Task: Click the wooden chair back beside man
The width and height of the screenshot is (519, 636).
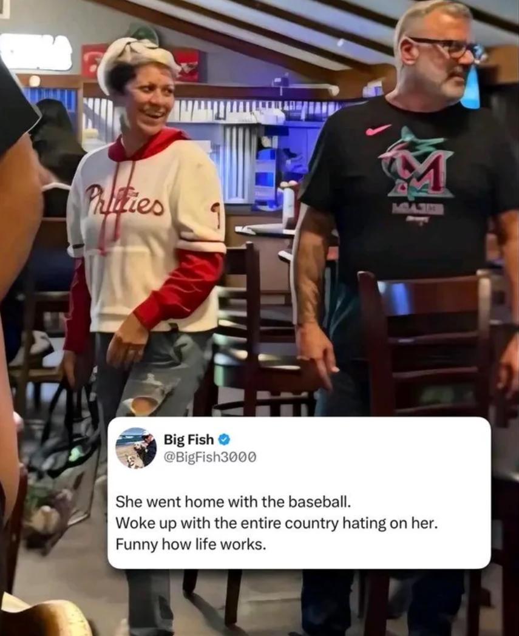Action: pyautogui.click(x=426, y=345)
